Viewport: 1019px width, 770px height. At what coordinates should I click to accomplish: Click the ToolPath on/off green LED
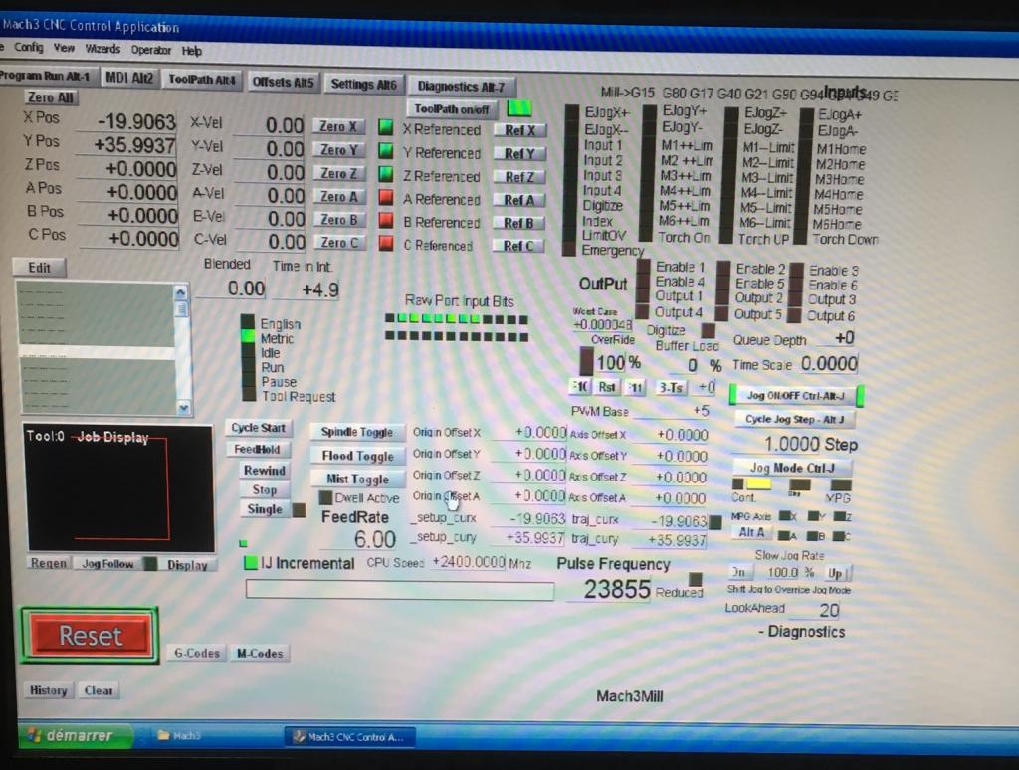[x=519, y=107]
